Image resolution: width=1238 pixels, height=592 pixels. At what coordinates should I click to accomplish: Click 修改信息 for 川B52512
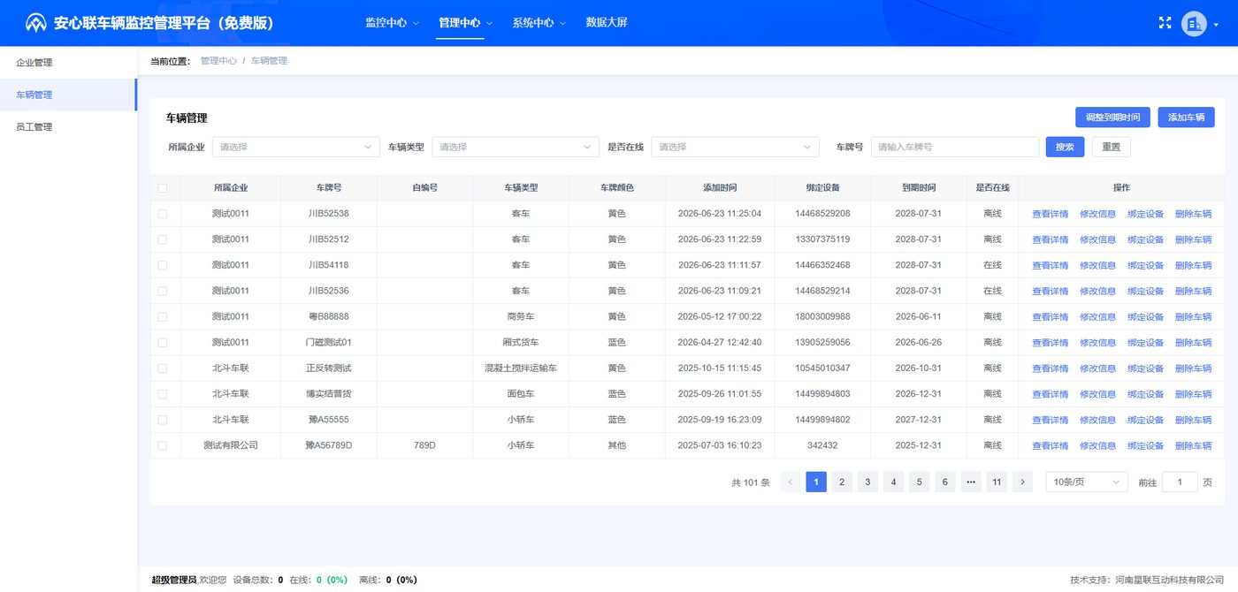1097,239
